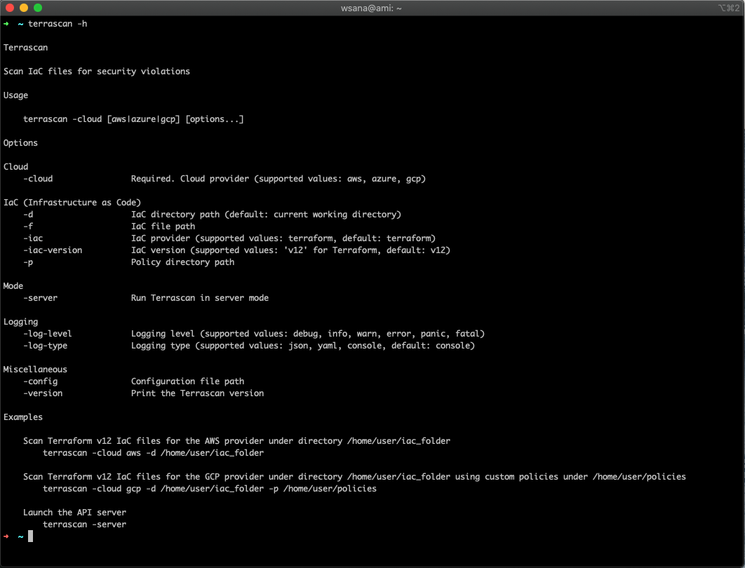745x568 pixels.
Task: Click the '-config' option flag
Action: tap(41, 381)
